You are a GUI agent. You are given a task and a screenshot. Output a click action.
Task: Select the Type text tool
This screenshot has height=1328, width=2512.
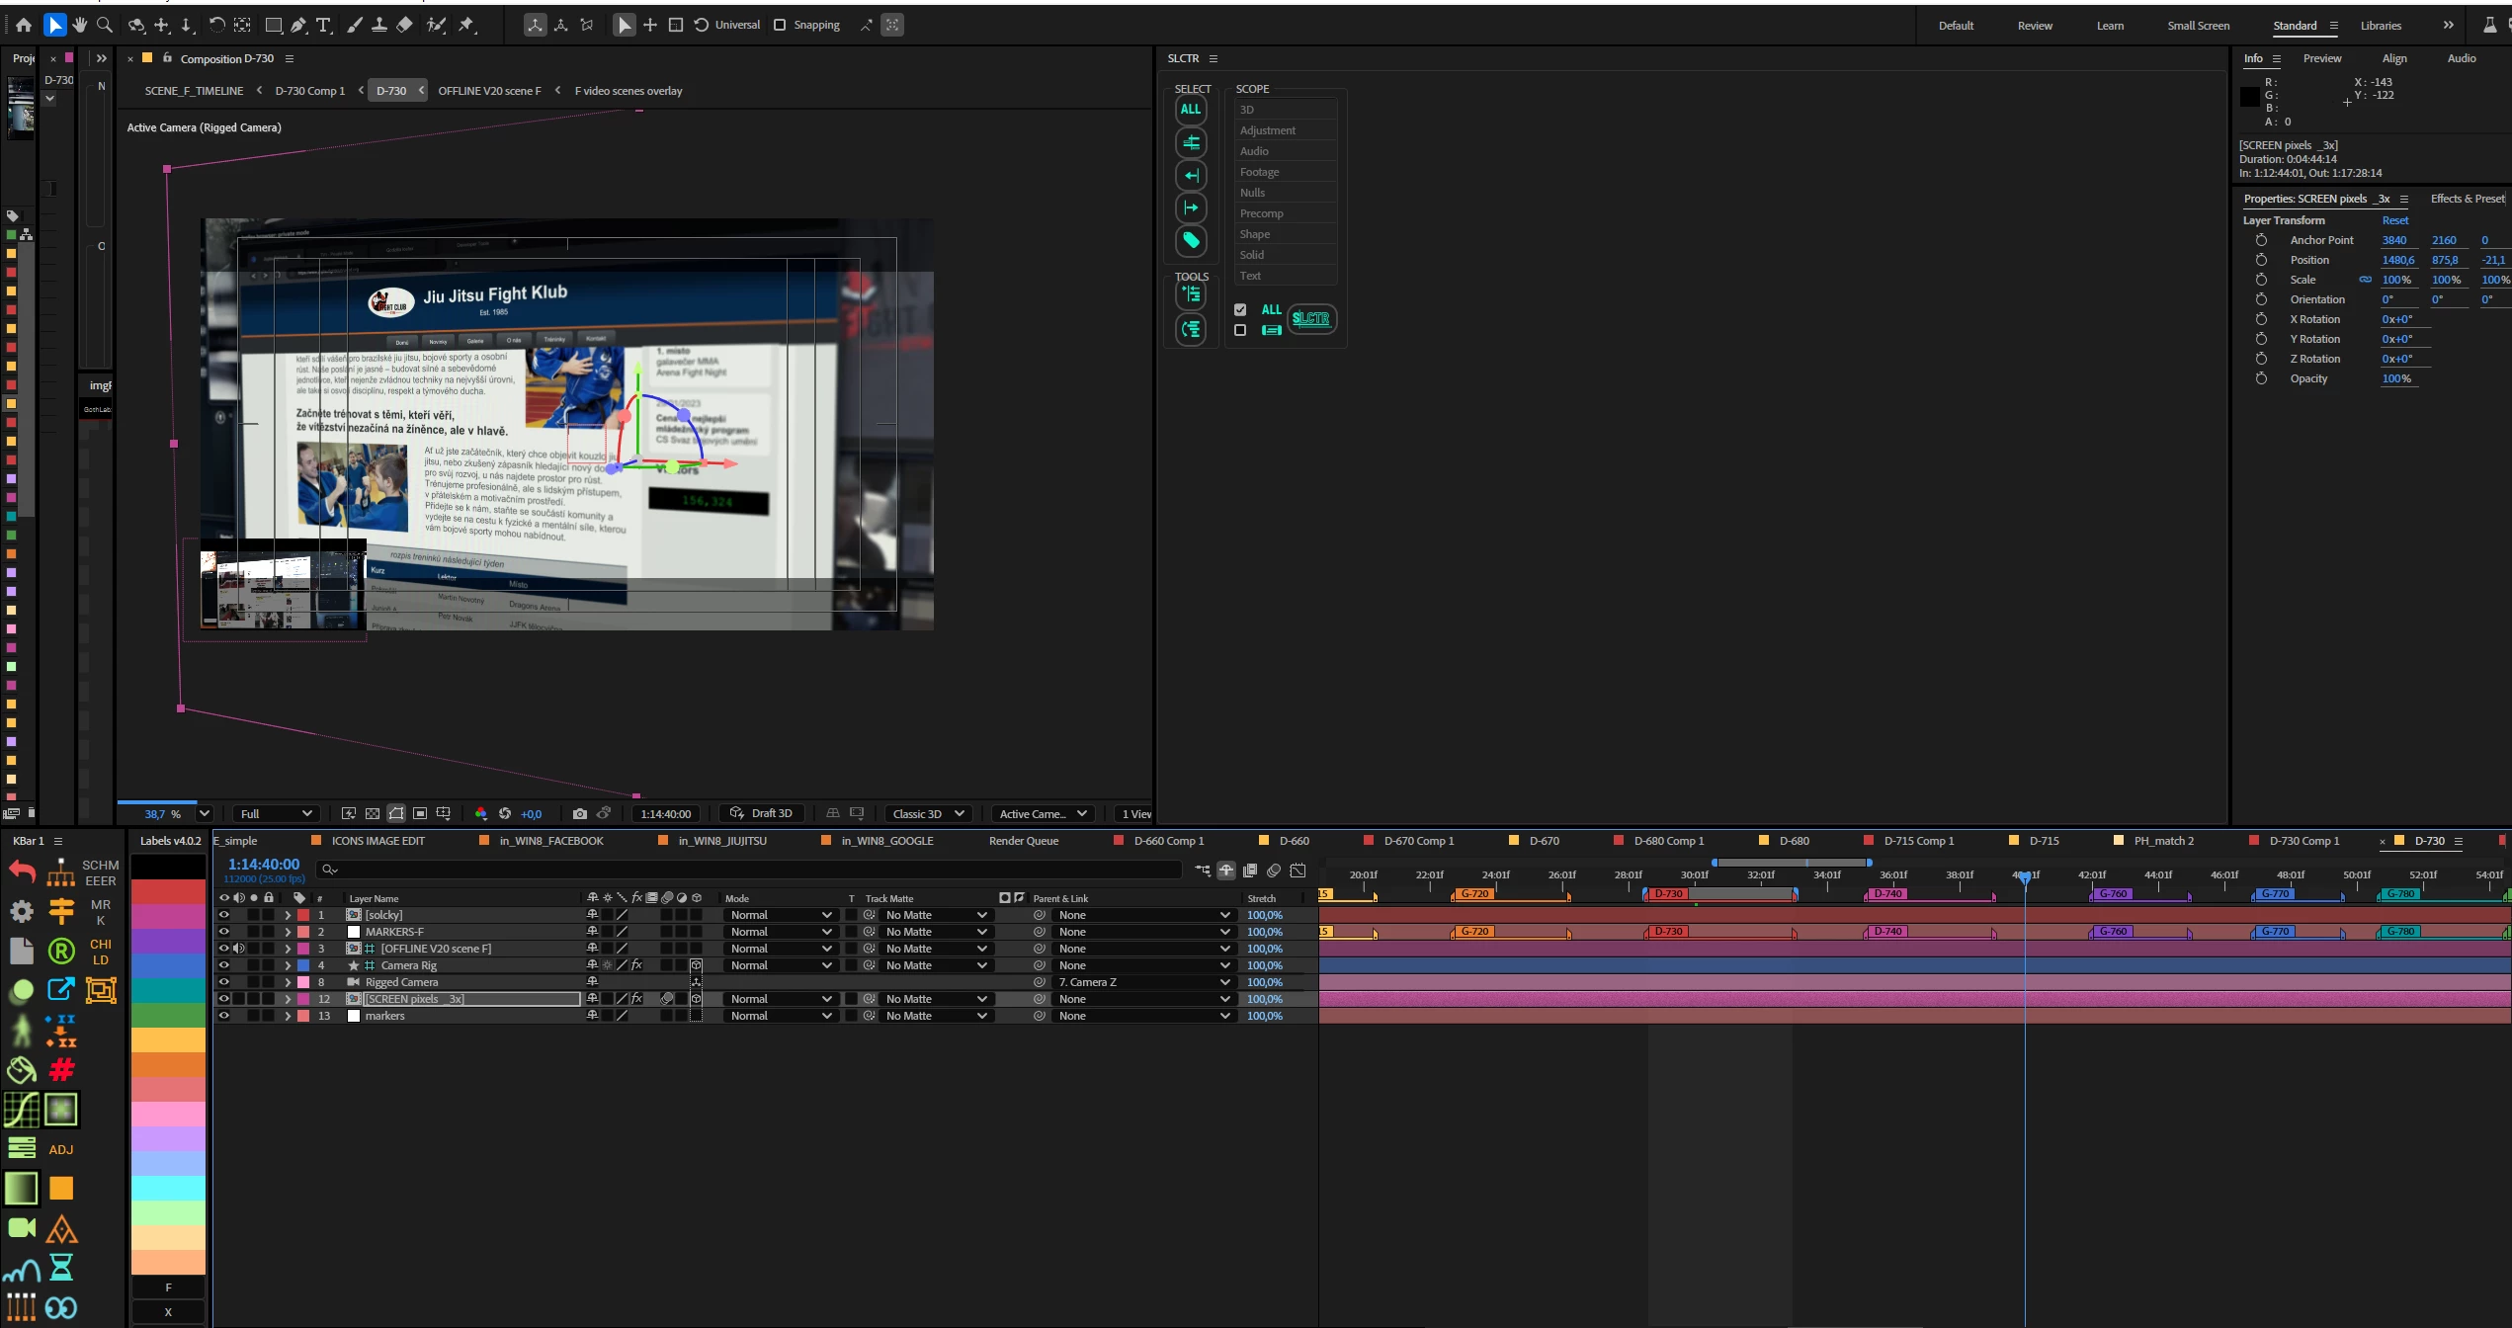323,25
